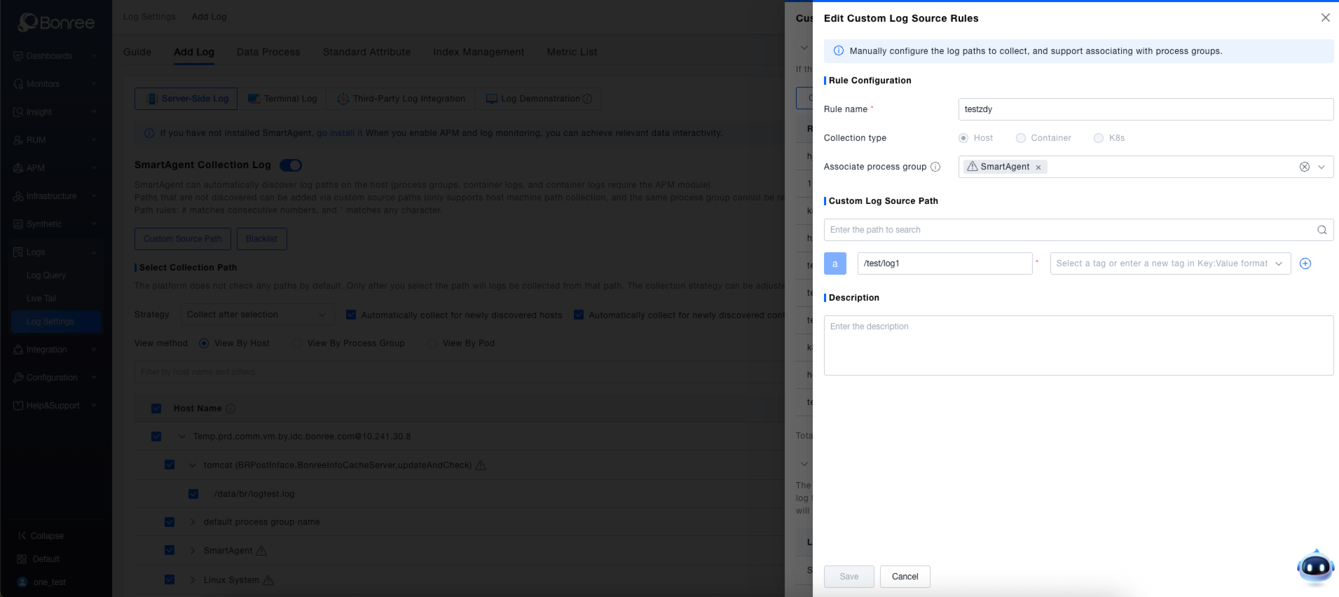Open the Index Management tab
The width and height of the screenshot is (1339, 597).
pos(478,52)
